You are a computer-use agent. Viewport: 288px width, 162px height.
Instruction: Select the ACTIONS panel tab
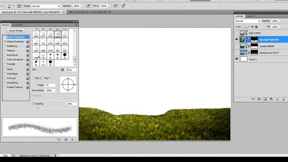17,25
